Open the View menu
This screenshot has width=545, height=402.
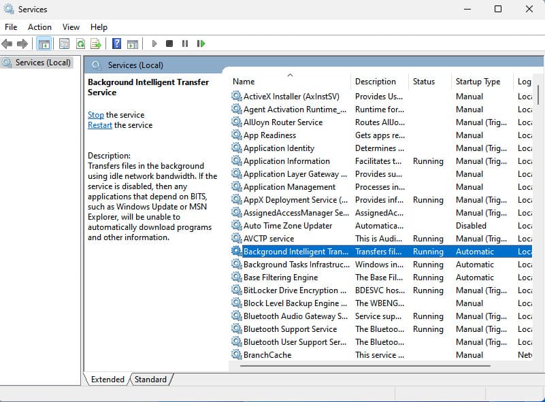[x=71, y=27]
